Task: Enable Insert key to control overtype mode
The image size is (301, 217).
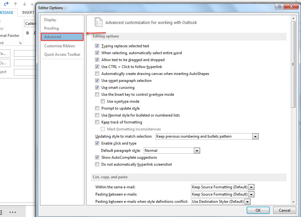Action: tap(97, 94)
